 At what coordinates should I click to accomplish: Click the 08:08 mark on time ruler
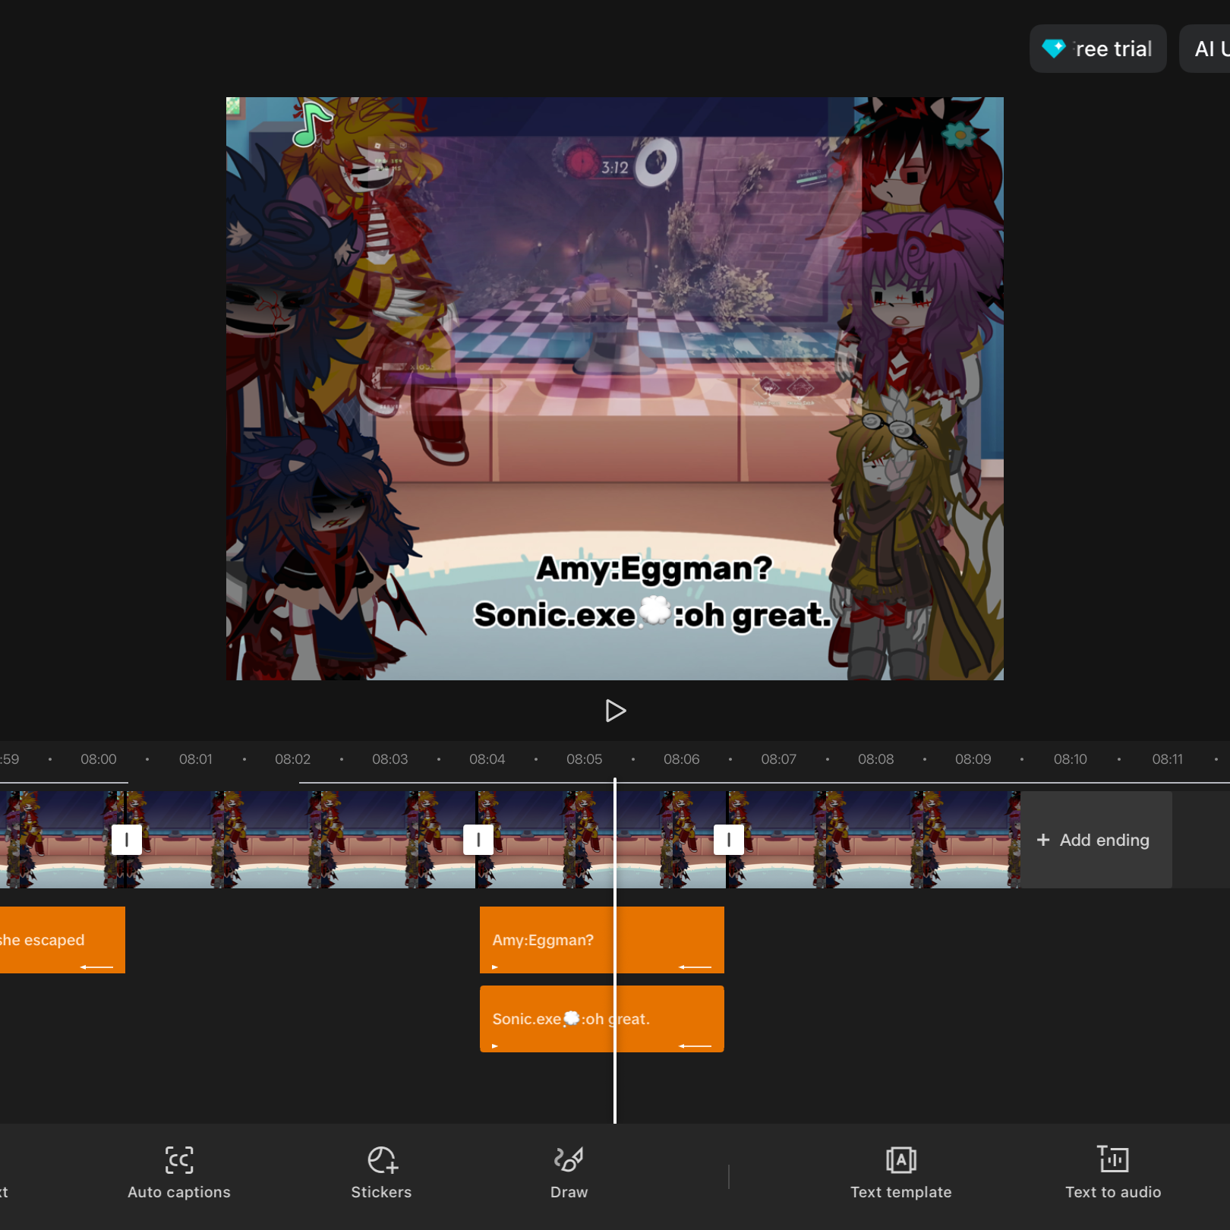[x=876, y=759]
